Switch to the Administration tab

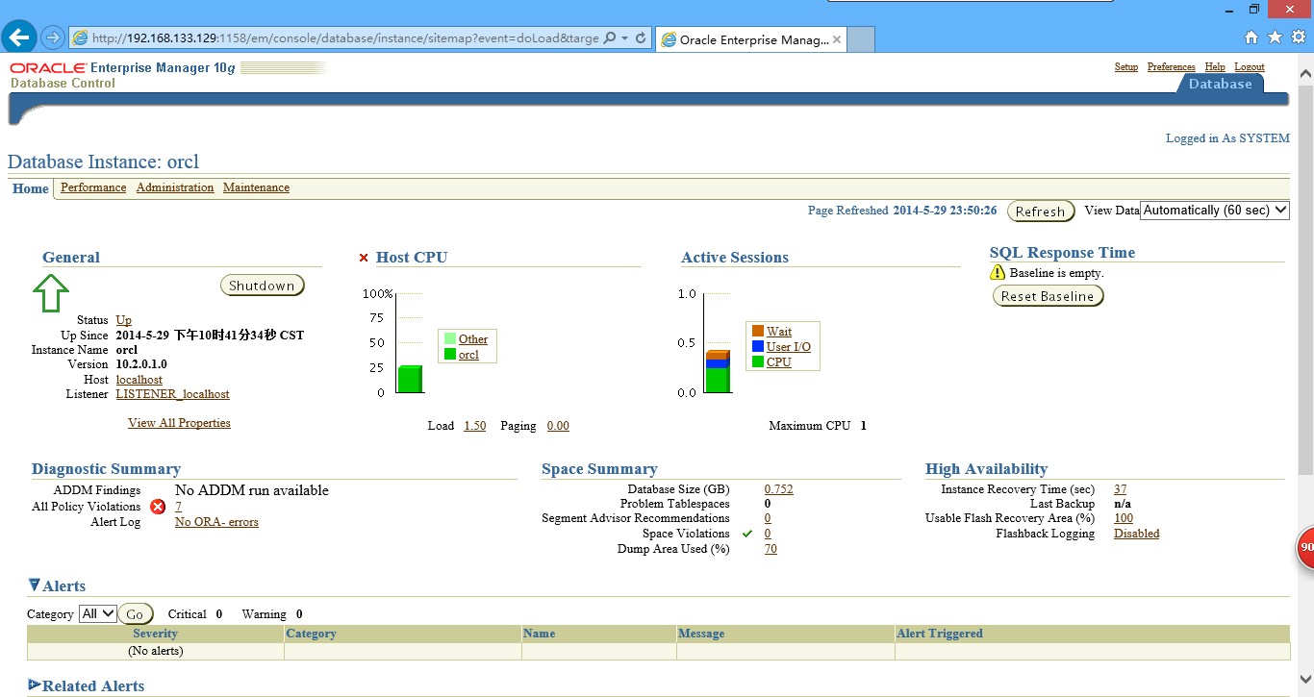click(175, 187)
